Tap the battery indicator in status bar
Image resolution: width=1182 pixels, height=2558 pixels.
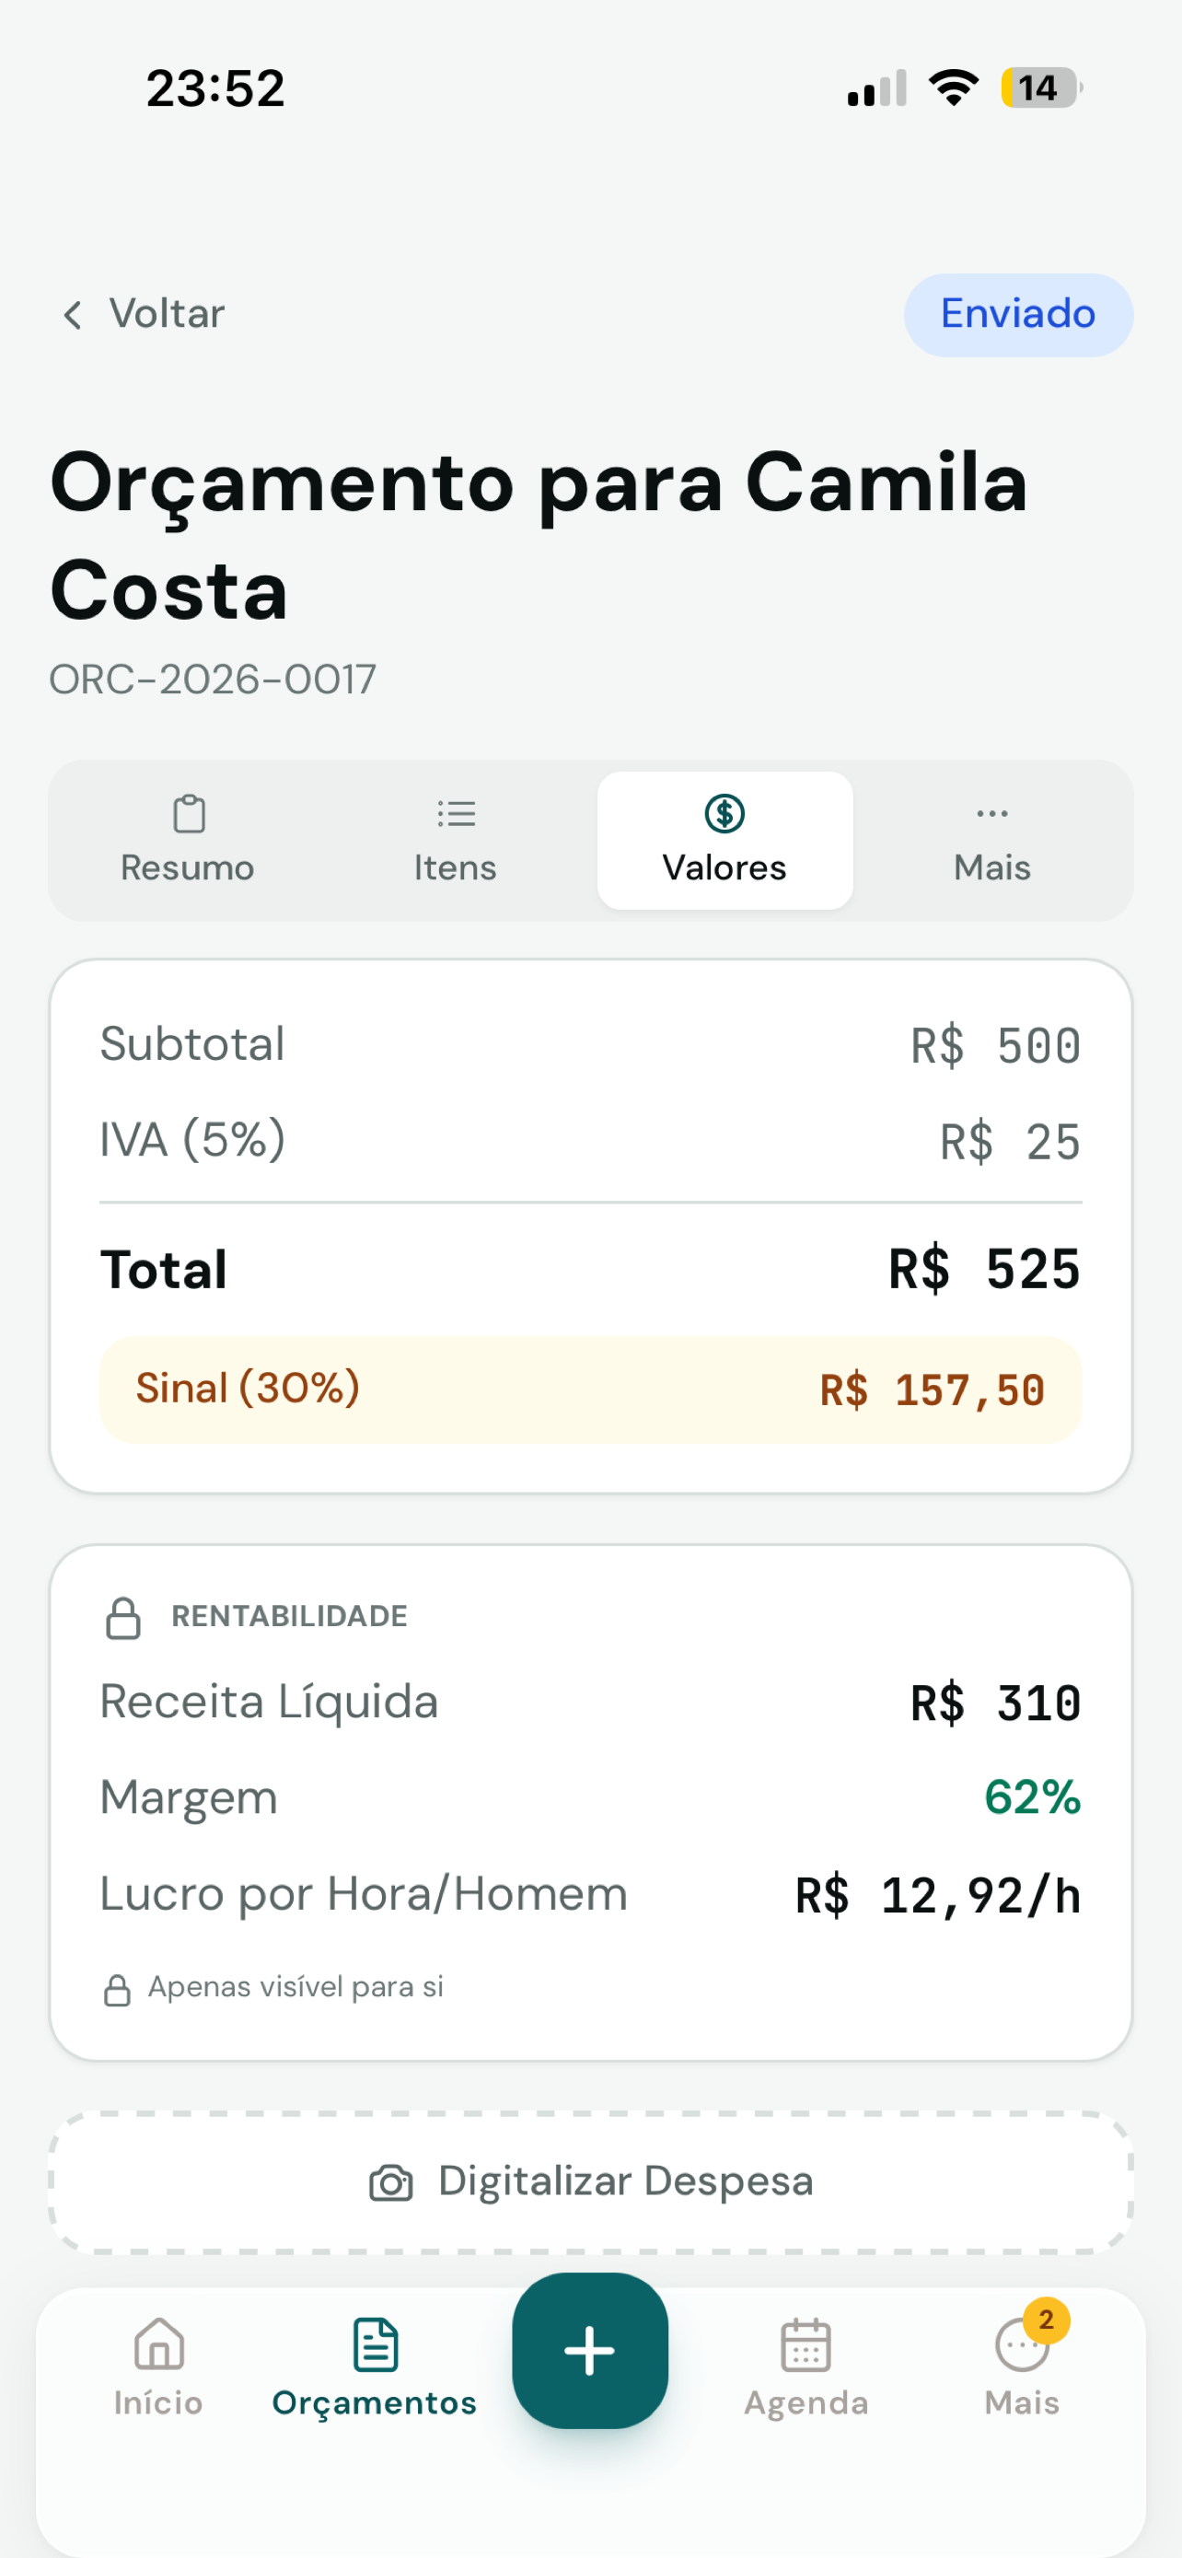[1040, 87]
